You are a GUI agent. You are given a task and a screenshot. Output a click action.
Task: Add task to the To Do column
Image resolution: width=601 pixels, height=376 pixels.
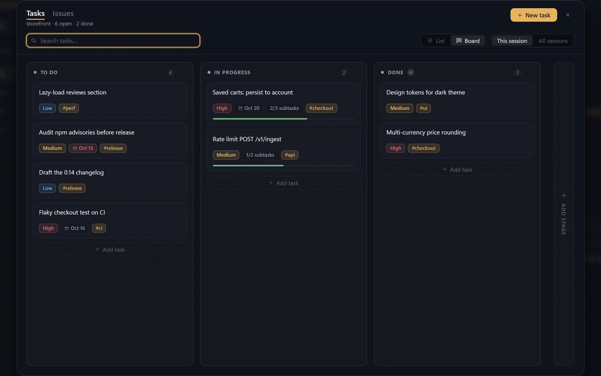pyautogui.click(x=110, y=250)
